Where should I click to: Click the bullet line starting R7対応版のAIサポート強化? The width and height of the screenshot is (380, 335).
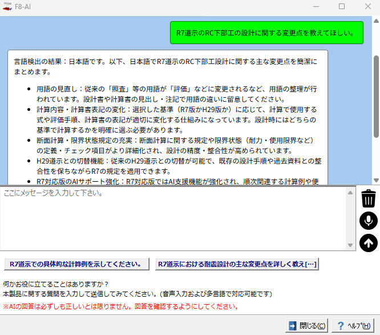coord(177,182)
